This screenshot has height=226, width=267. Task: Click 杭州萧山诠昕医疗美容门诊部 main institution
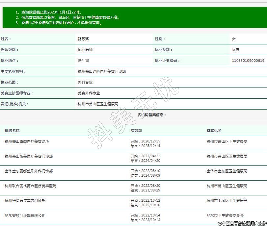[102, 71]
